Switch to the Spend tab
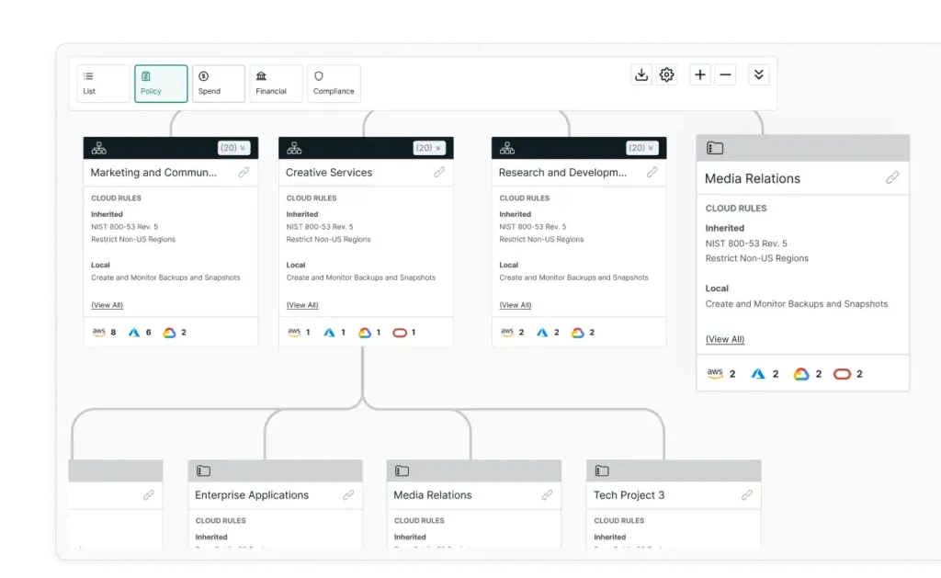This screenshot has height=578, width=941. click(218, 84)
